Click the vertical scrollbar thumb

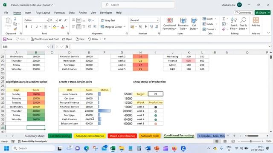(271, 57)
